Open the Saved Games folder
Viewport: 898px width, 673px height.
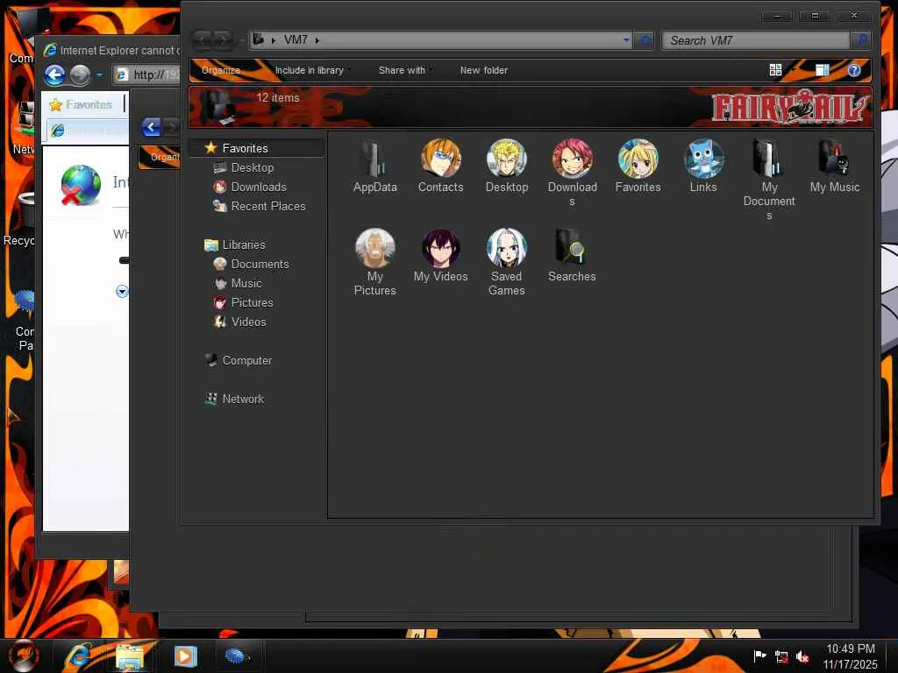(506, 262)
